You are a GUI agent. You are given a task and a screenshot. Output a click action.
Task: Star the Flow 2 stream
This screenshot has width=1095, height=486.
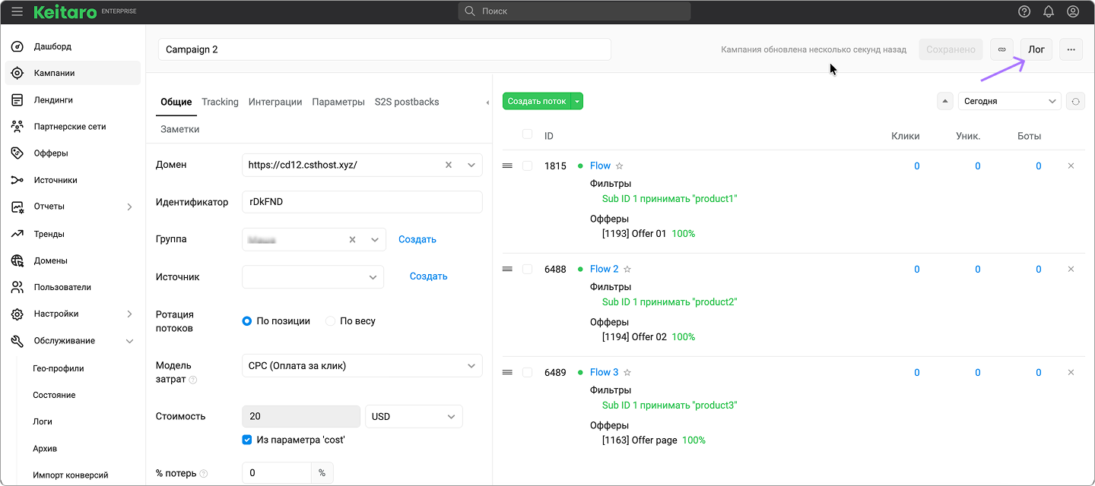[627, 269]
